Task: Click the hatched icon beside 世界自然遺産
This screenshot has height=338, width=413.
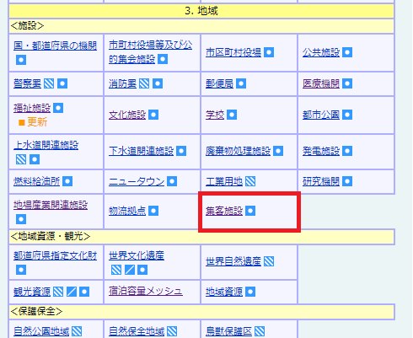Action: 269,261
